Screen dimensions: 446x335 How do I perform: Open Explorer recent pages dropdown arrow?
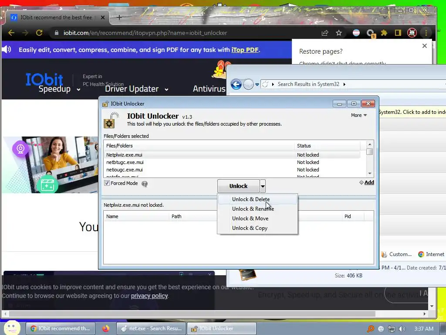pyautogui.click(x=257, y=85)
